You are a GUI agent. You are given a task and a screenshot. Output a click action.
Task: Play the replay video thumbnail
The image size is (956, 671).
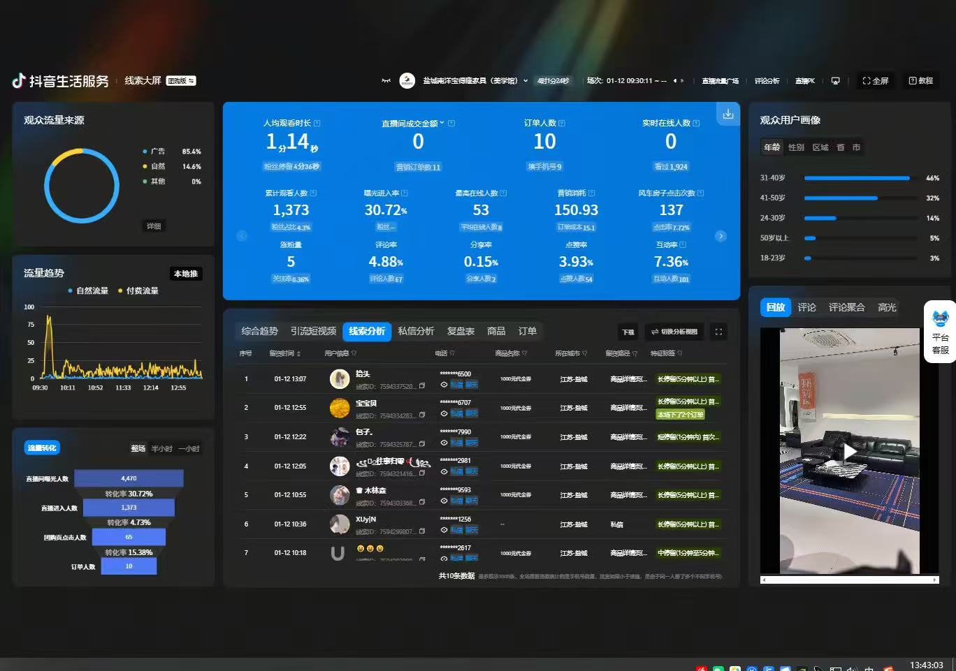[850, 452]
